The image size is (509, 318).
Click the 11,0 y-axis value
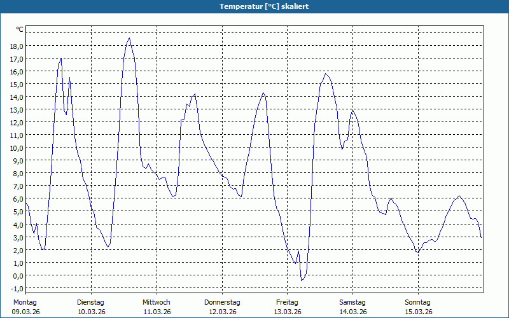point(17,135)
